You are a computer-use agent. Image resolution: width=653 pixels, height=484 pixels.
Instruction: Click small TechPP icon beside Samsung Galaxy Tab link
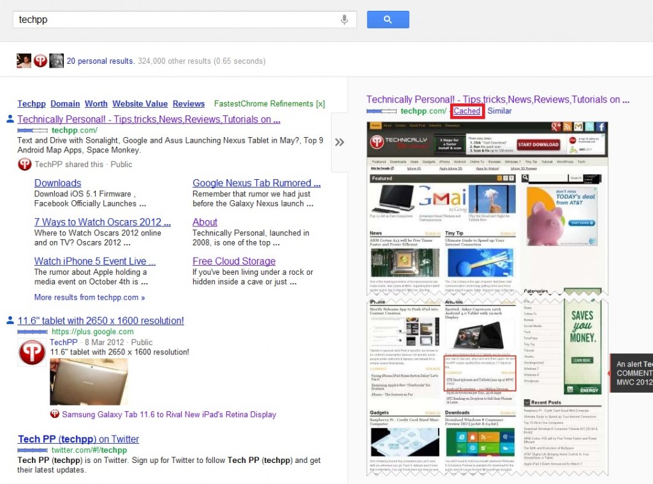tap(55, 414)
